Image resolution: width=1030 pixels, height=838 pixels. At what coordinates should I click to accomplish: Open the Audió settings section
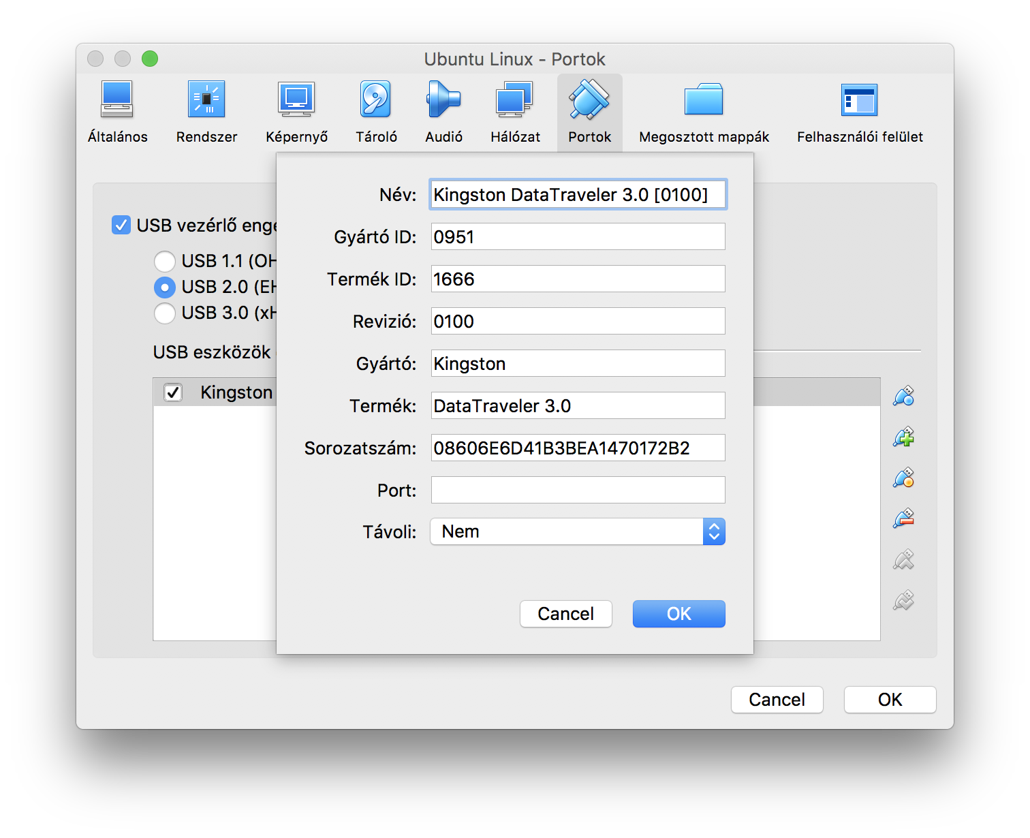pyautogui.click(x=443, y=112)
